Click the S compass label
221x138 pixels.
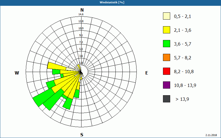pos(82,135)
